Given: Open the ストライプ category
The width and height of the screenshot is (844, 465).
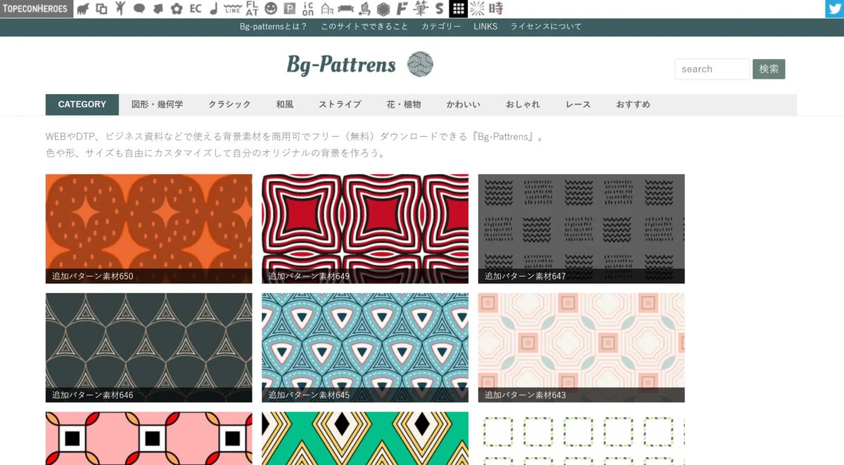Looking at the screenshot, I should pos(340,104).
